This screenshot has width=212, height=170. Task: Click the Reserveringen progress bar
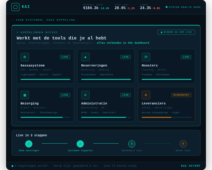pos(106,80)
